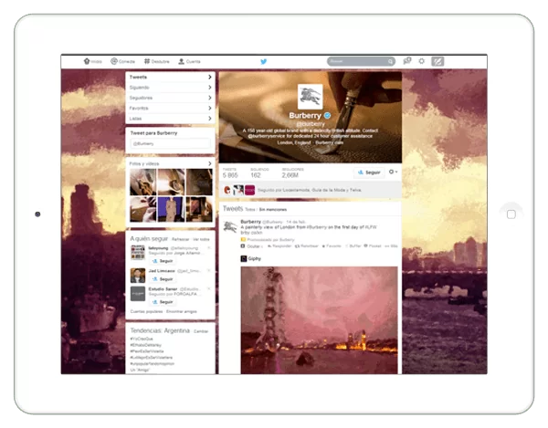Tap the tablet home button
Viewport: 548px width, 428px height.
point(511,214)
